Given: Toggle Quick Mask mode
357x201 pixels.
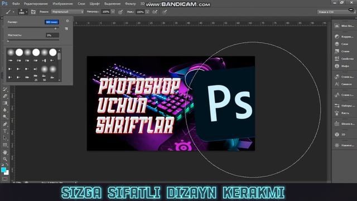Looking at the screenshot, I should (5, 179).
